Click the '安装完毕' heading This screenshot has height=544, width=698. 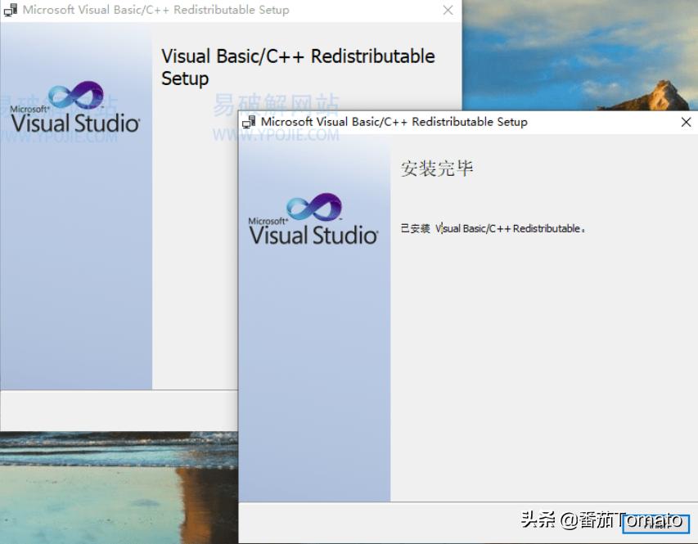(x=437, y=169)
